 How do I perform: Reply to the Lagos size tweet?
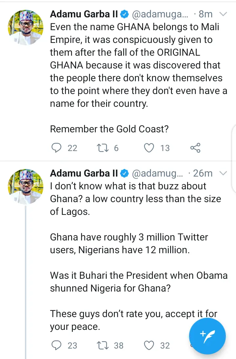pos(57,345)
